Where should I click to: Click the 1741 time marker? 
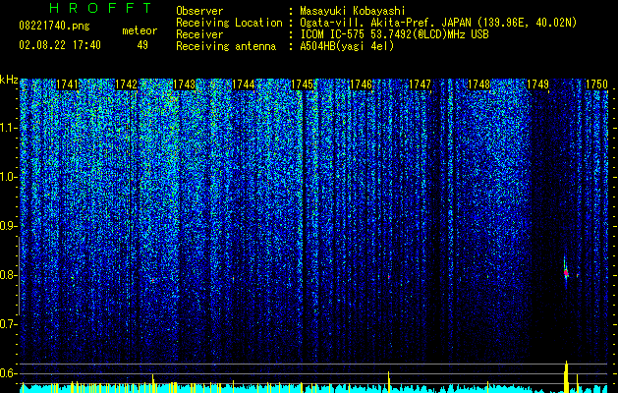tap(68, 84)
